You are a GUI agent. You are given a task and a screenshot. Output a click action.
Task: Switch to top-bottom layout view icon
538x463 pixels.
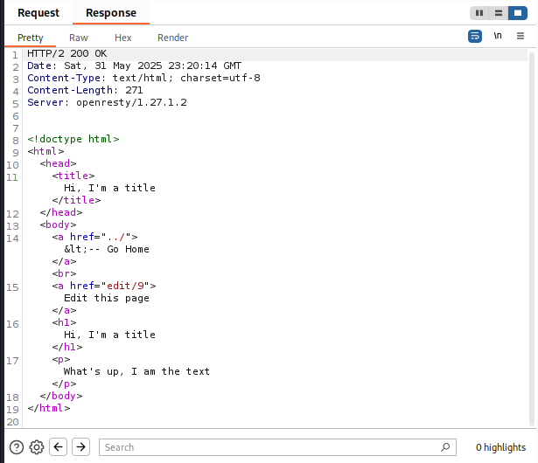(499, 13)
